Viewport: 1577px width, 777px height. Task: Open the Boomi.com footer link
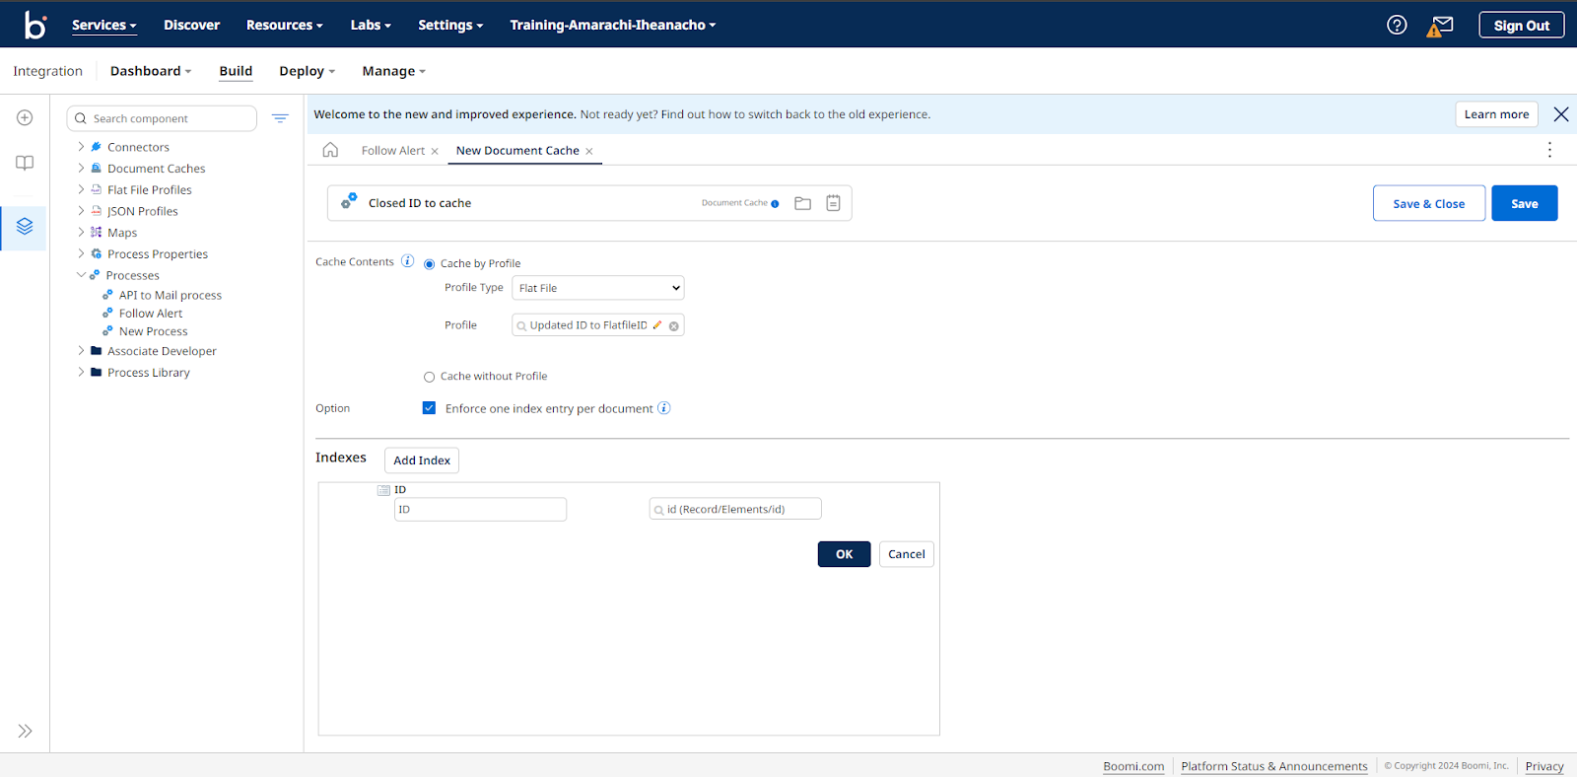[1133, 766]
